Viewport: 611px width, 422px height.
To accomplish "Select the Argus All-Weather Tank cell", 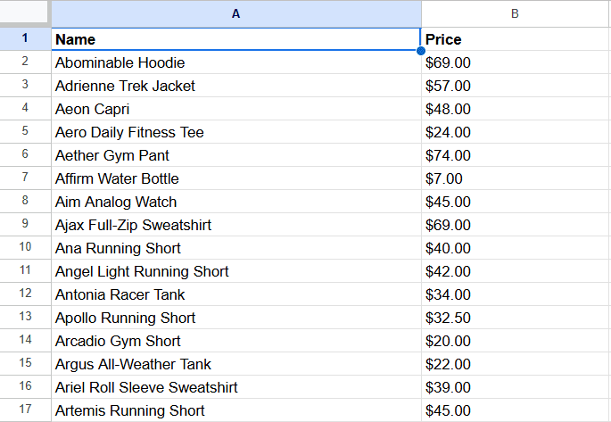I will 236,364.
